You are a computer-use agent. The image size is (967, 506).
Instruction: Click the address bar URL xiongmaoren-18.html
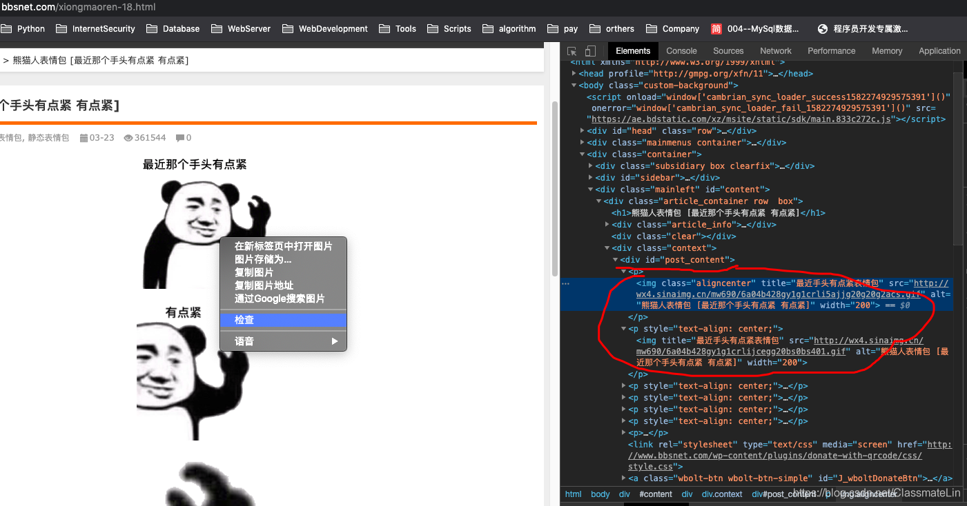pos(77,7)
